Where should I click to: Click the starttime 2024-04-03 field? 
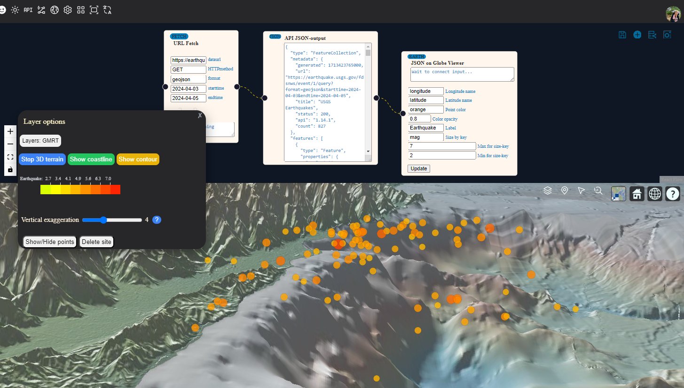coord(189,89)
